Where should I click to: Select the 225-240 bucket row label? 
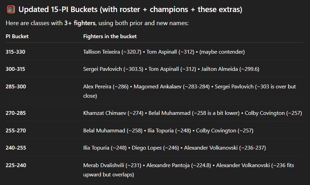click(15, 165)
